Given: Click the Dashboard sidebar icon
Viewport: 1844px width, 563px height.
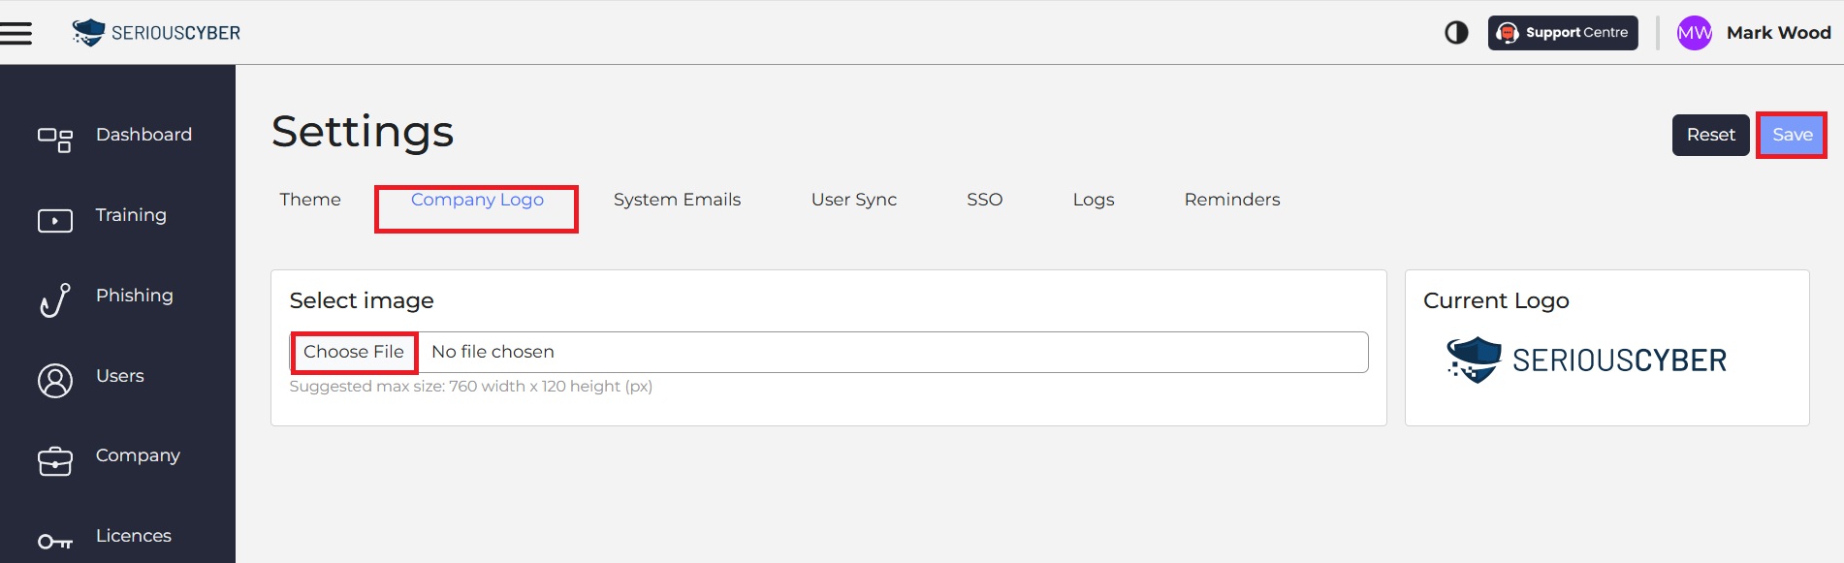Looking at the screenshot, I should (54, 140).
